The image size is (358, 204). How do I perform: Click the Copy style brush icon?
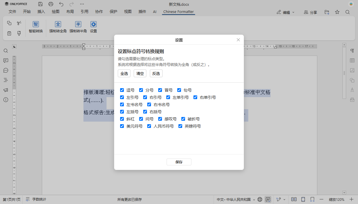coord(19,33)
